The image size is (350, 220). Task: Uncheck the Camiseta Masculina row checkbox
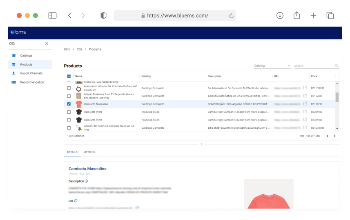pyautogui.click(x=69, y=104)
